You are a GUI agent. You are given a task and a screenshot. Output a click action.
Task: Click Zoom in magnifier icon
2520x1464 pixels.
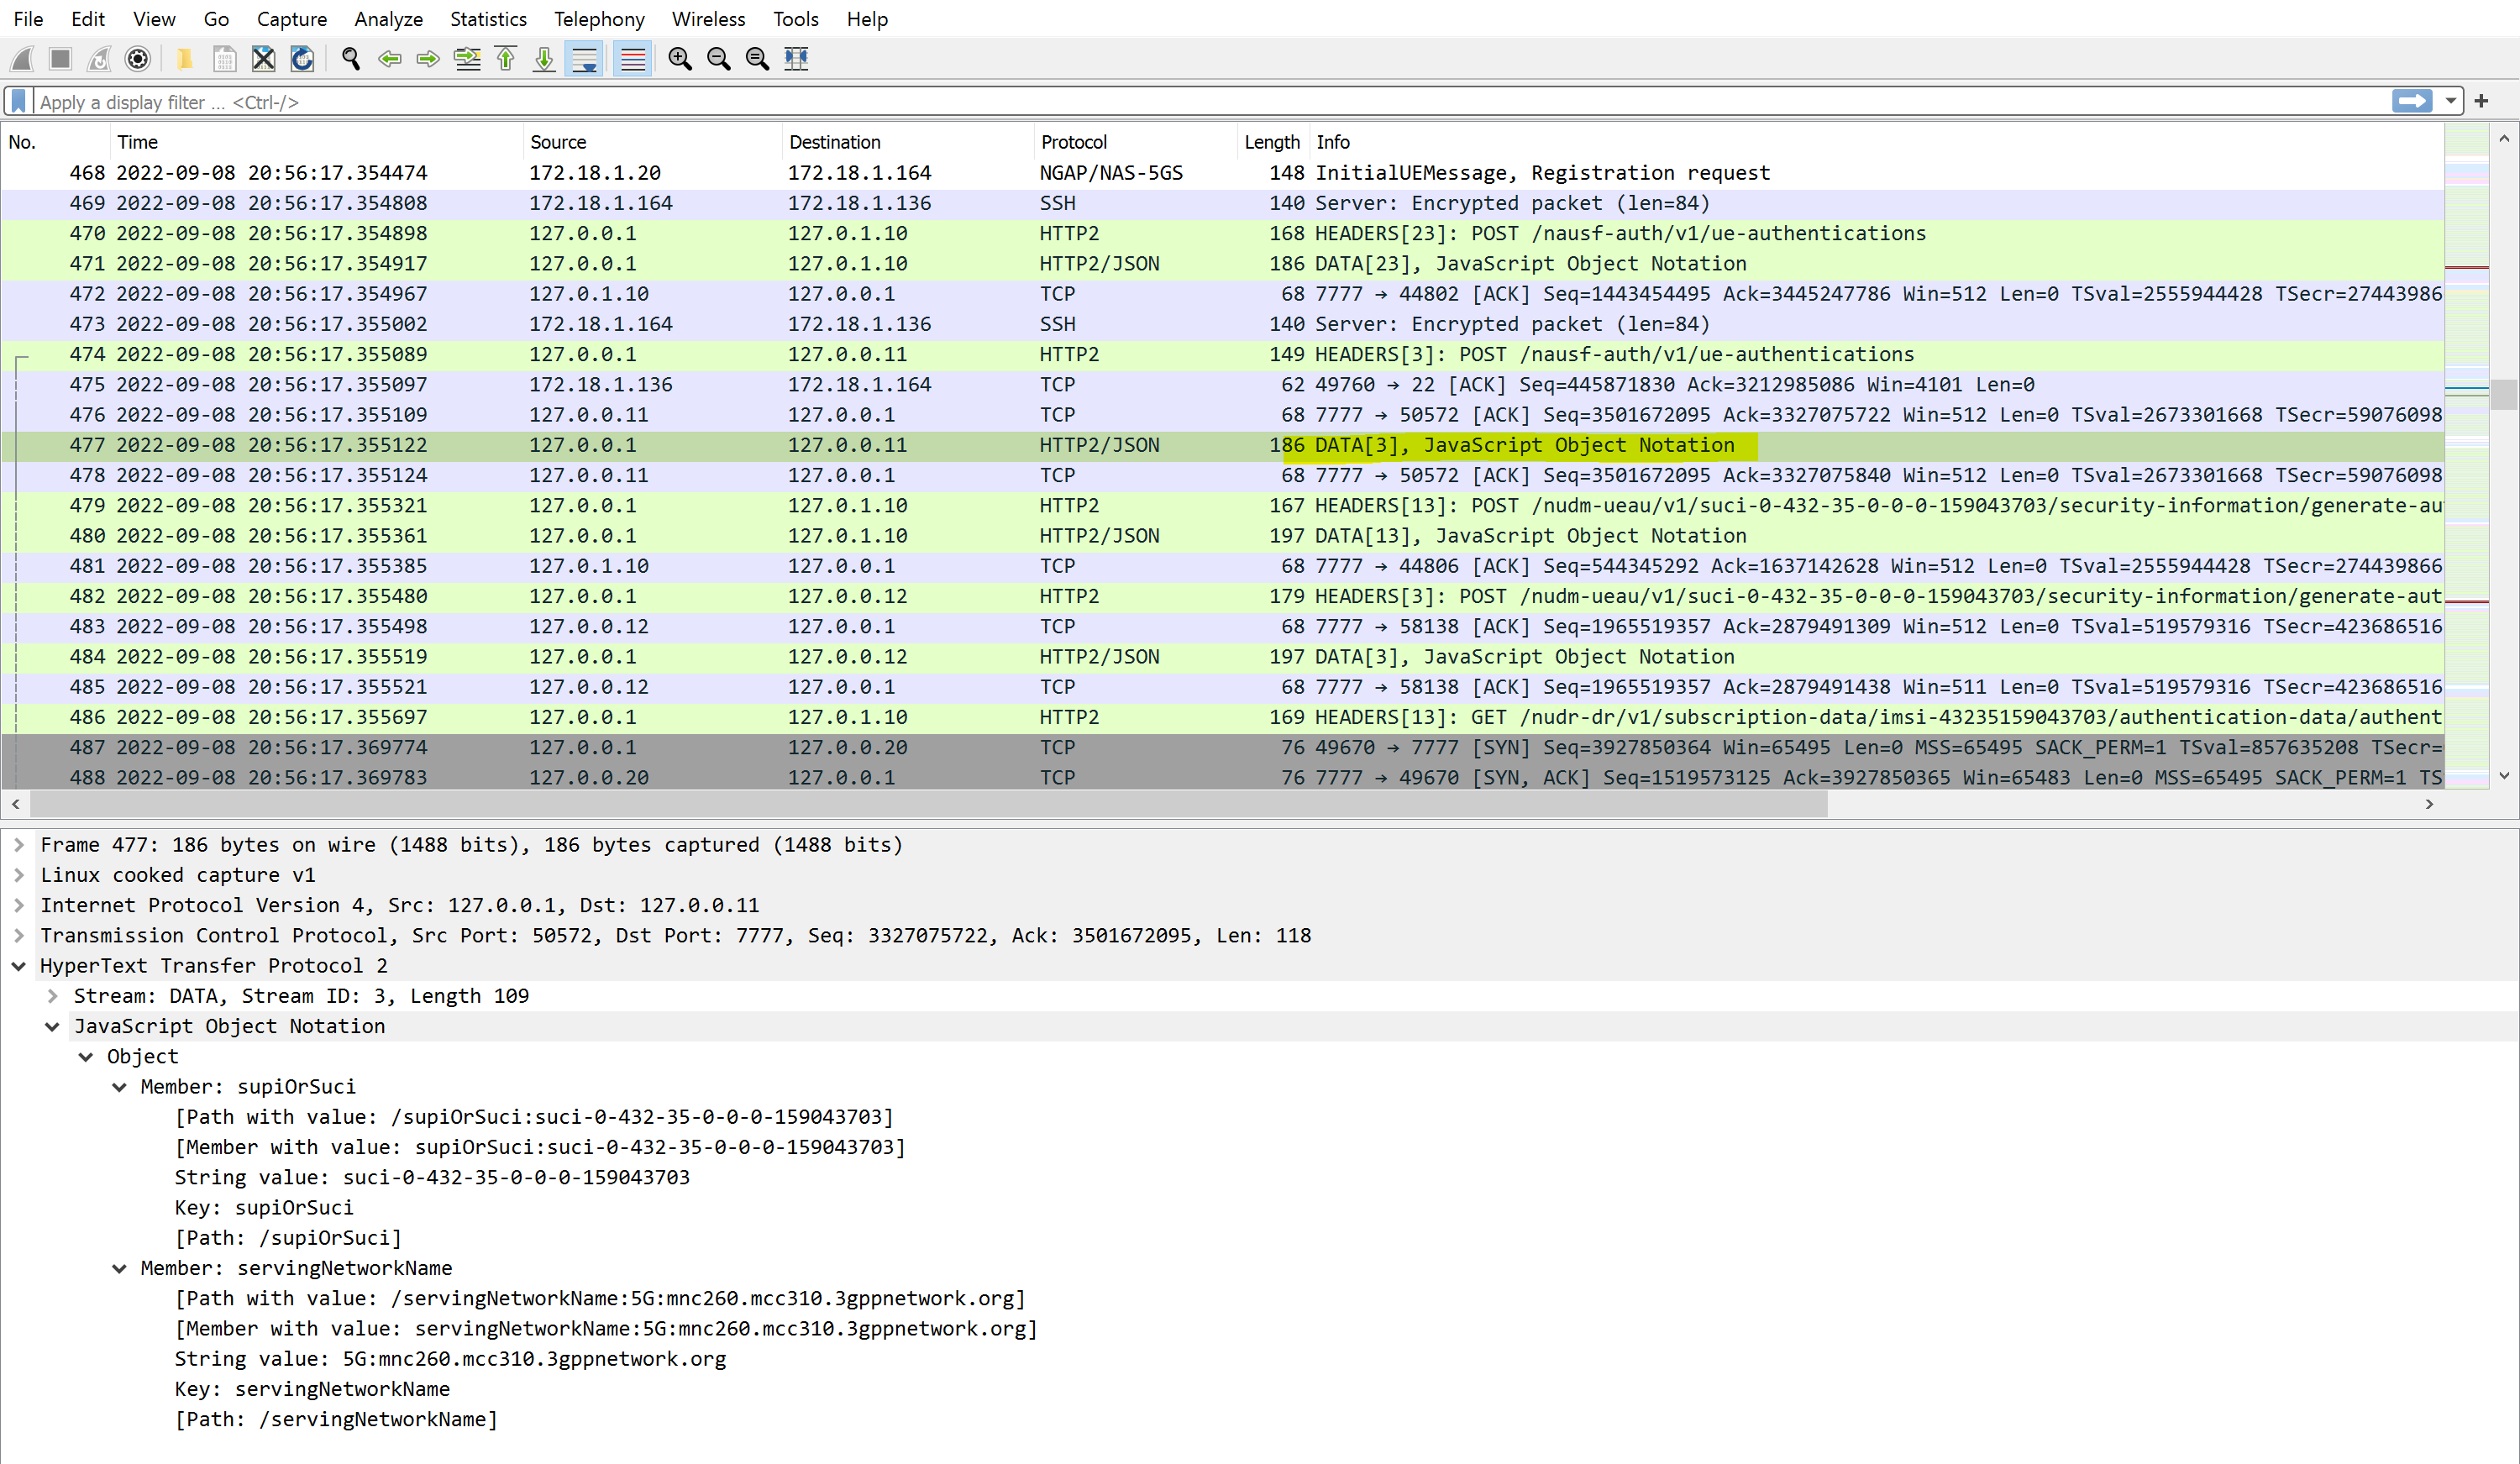[680, 59]
